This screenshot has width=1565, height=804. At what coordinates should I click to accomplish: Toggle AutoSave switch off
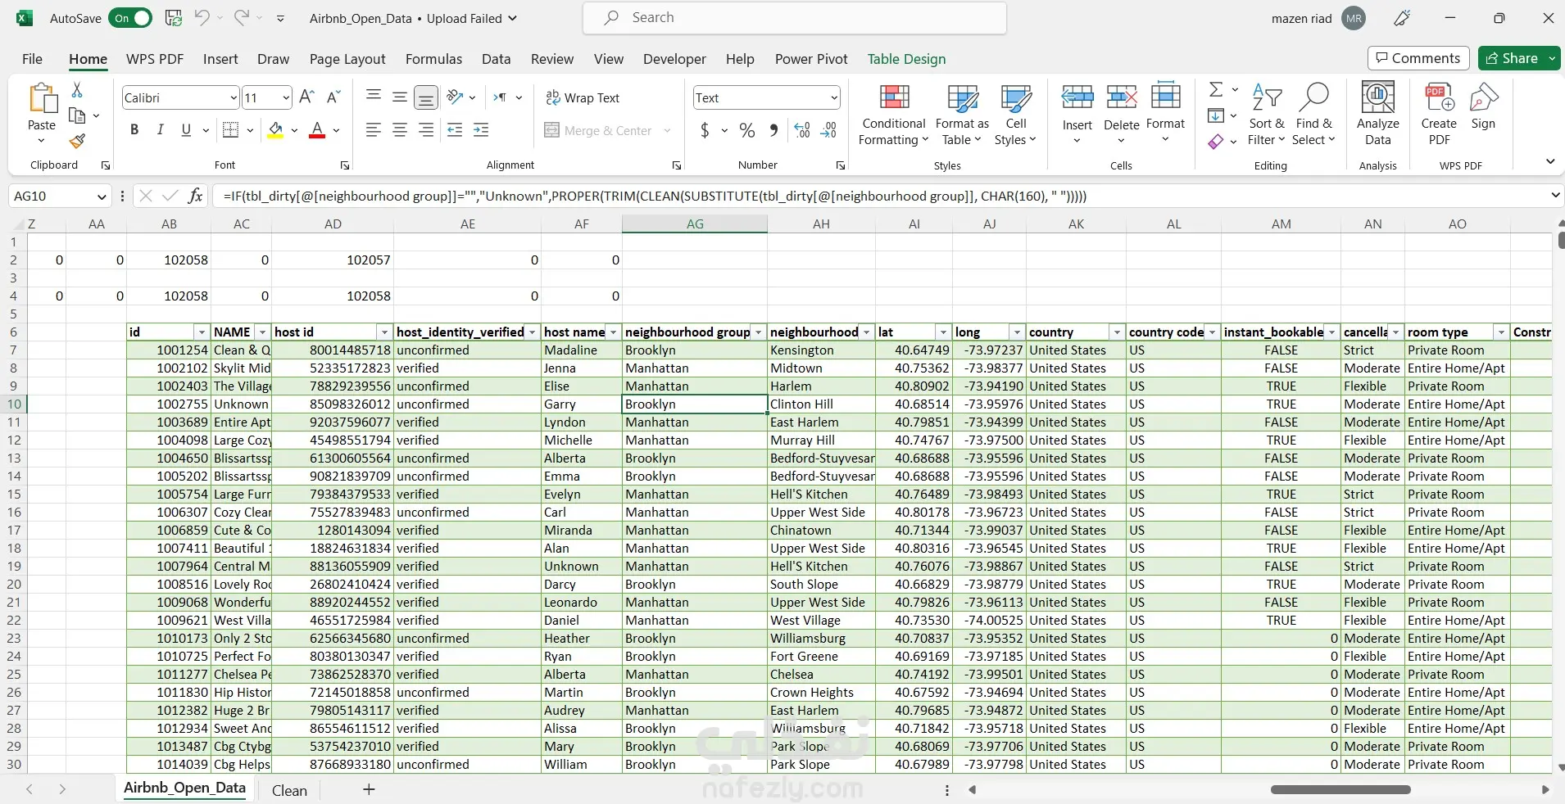click(x=130, y=18)
